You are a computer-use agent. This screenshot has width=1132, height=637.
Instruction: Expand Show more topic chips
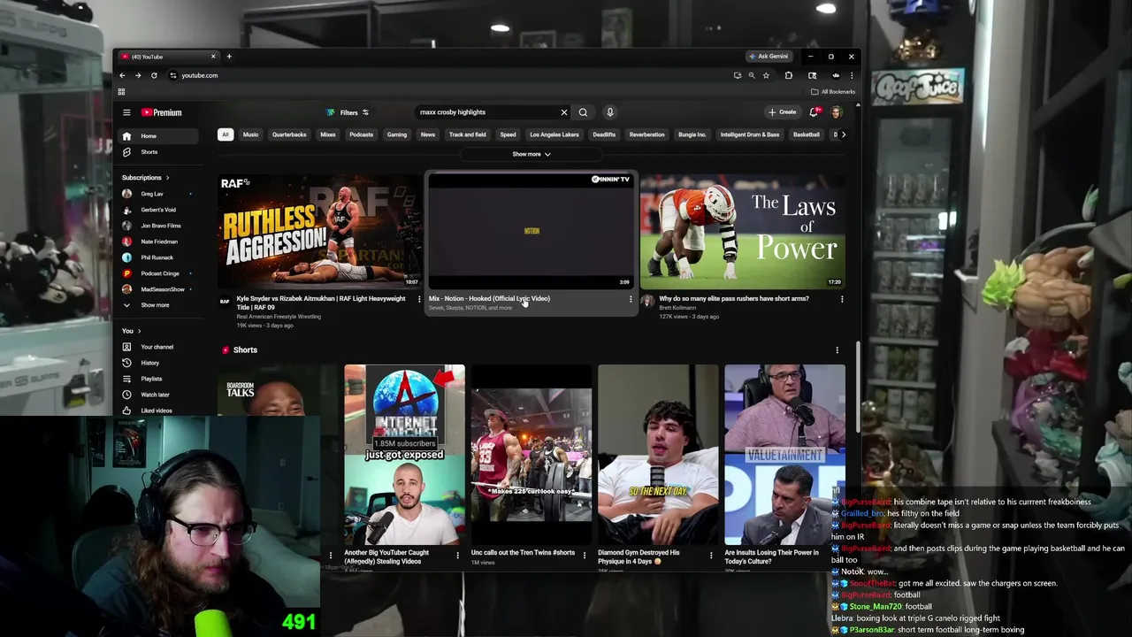(x=532, y=154)
